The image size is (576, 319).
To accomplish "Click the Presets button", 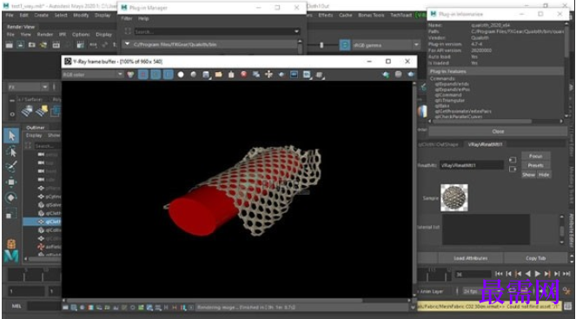I will coord(535,165).
